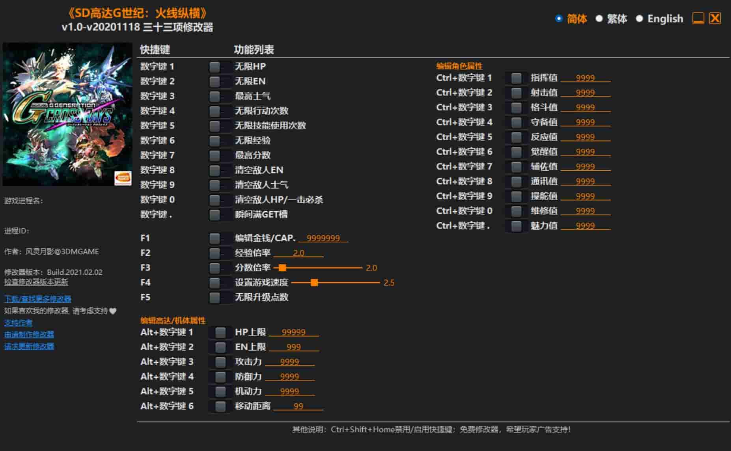The width and height of the screenshot is (731, 451).
Task: Toggle the HP上限 edit checkbox
Action: tap(220, 332)
